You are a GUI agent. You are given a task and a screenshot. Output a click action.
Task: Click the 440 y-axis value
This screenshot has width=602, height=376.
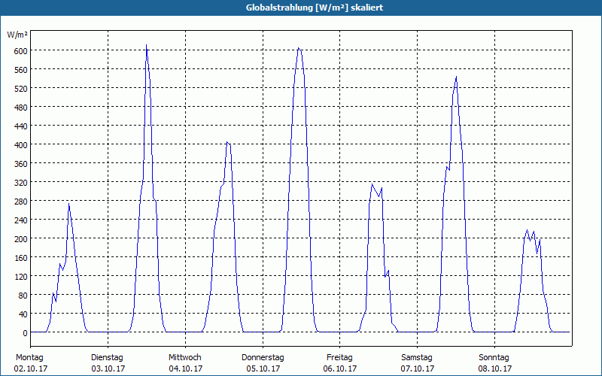point(20,126)
